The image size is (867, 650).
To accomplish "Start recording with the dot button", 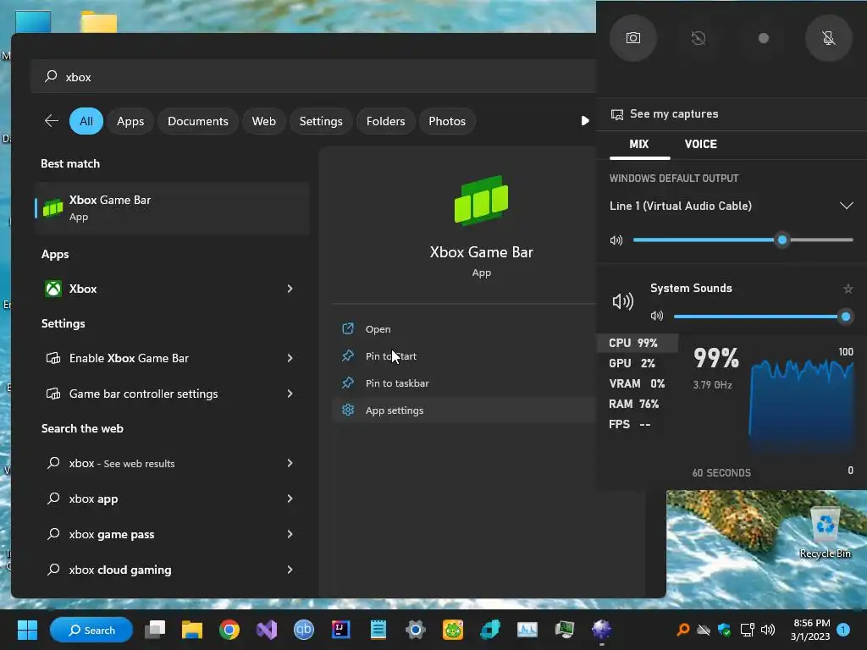I will [764, 38].
